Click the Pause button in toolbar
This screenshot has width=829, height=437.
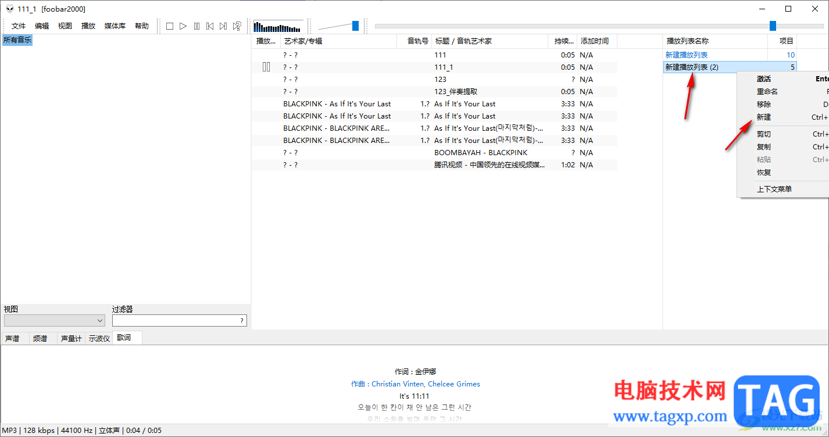[196, 26]
